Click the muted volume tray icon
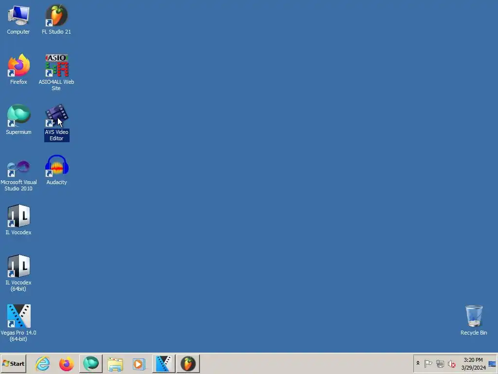 point(452,363)
